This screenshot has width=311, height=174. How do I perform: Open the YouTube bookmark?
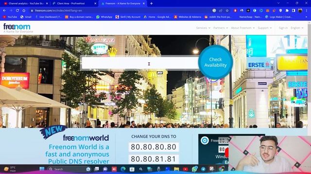click(x=10, y=17)
